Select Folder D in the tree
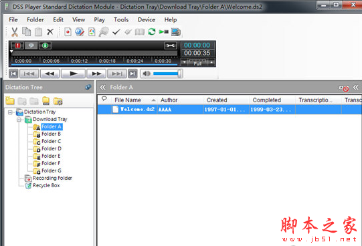The width and height of the screenshot is (362, 246). [x=52, y=148]
